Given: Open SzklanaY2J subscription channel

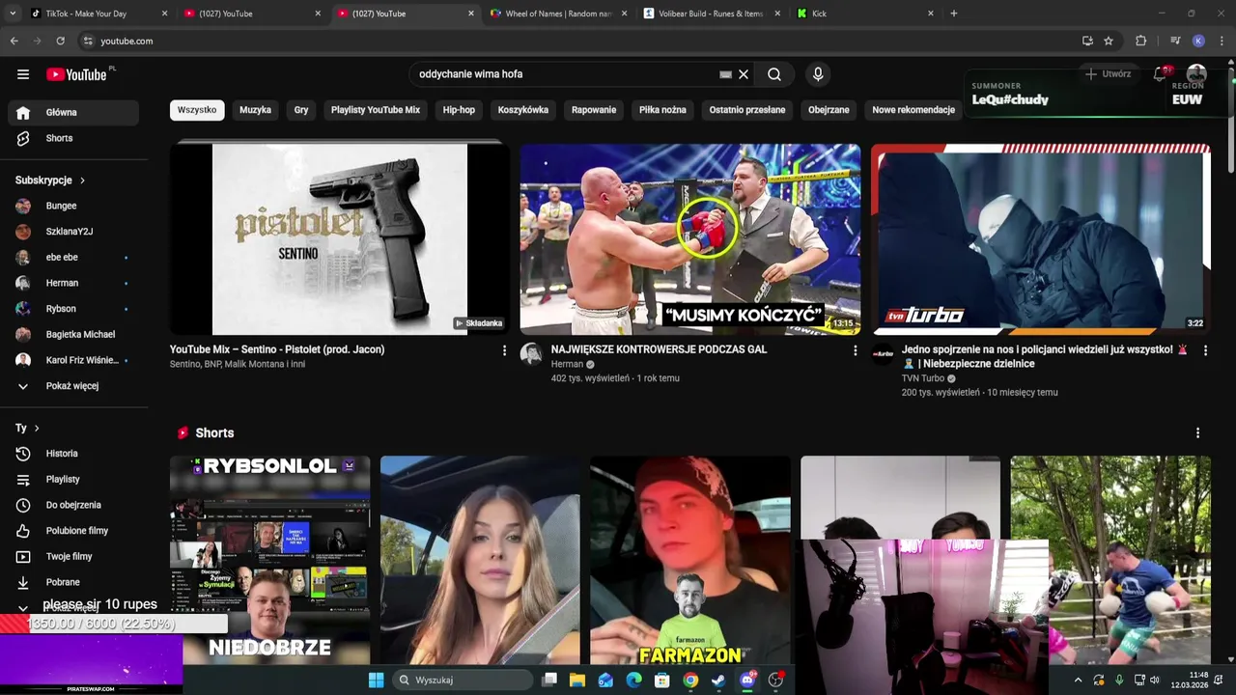Looking at the screenshot, I should pos(73,232).
